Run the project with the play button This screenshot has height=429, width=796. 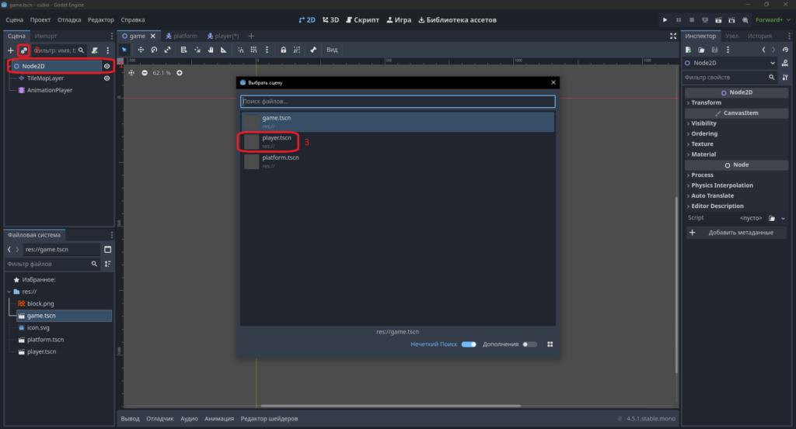[x=665, y=19]
